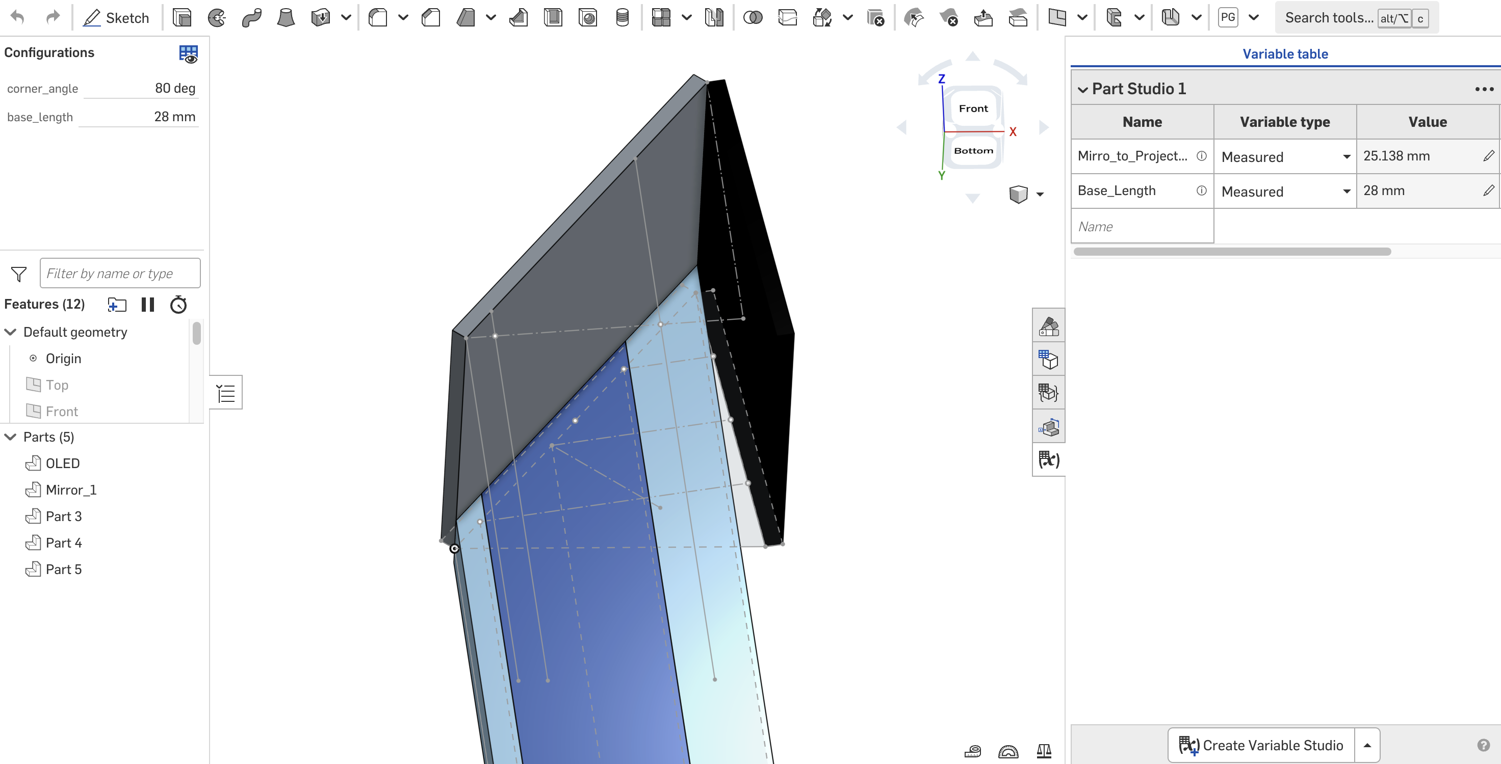The image size is (1501, 764).
Task: Undo the last action
Action: tap(17, 17)
